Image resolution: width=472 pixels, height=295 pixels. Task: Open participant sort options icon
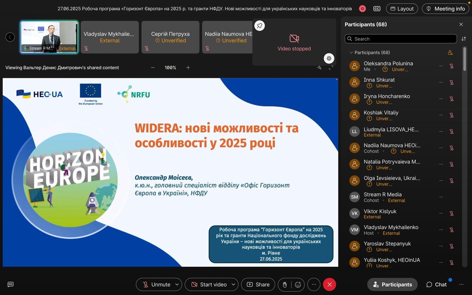[464, 39]
